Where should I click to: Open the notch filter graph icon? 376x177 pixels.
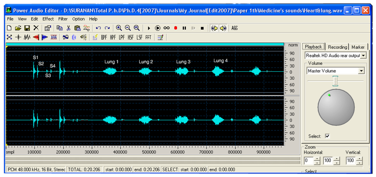[x=95, y=37]
